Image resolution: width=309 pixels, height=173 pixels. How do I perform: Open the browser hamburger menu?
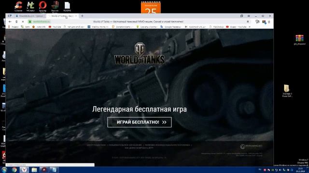pyautogui.click(x=249, y=16)
